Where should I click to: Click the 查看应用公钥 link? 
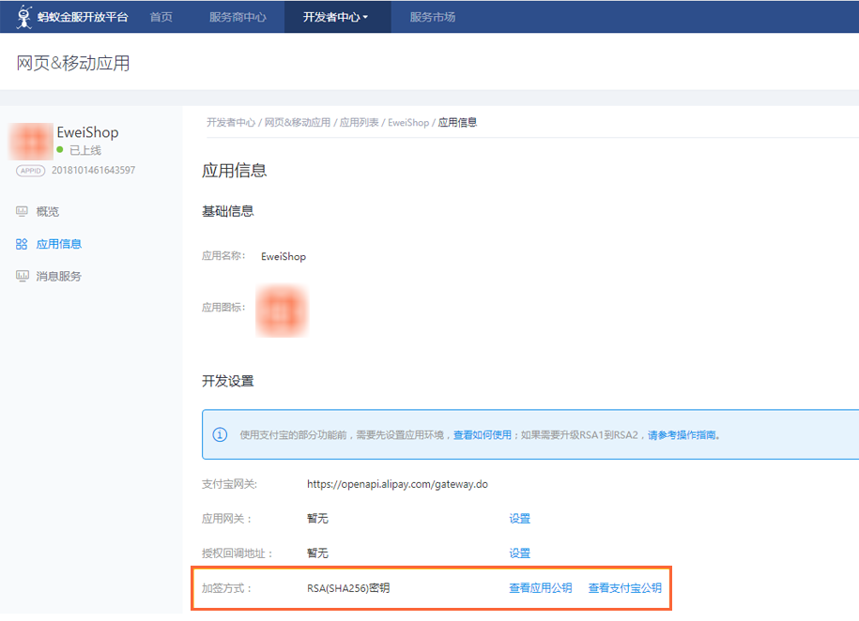click(540, 588)
